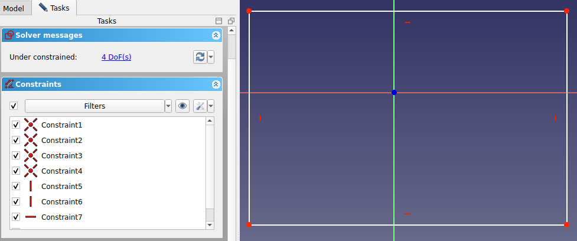The width and height of the screenshot is (577, 241).
Task: Click the Tasks panel maximize icon
Action: (x=219, y=21)
